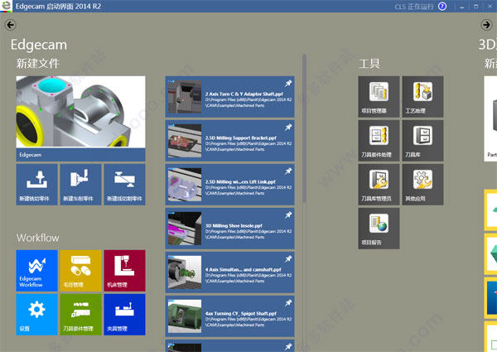The height and width of the screenshot is (352, 497).
Task: Open the yellow stock manager tile (毛坯管理)
Action: 81,271
